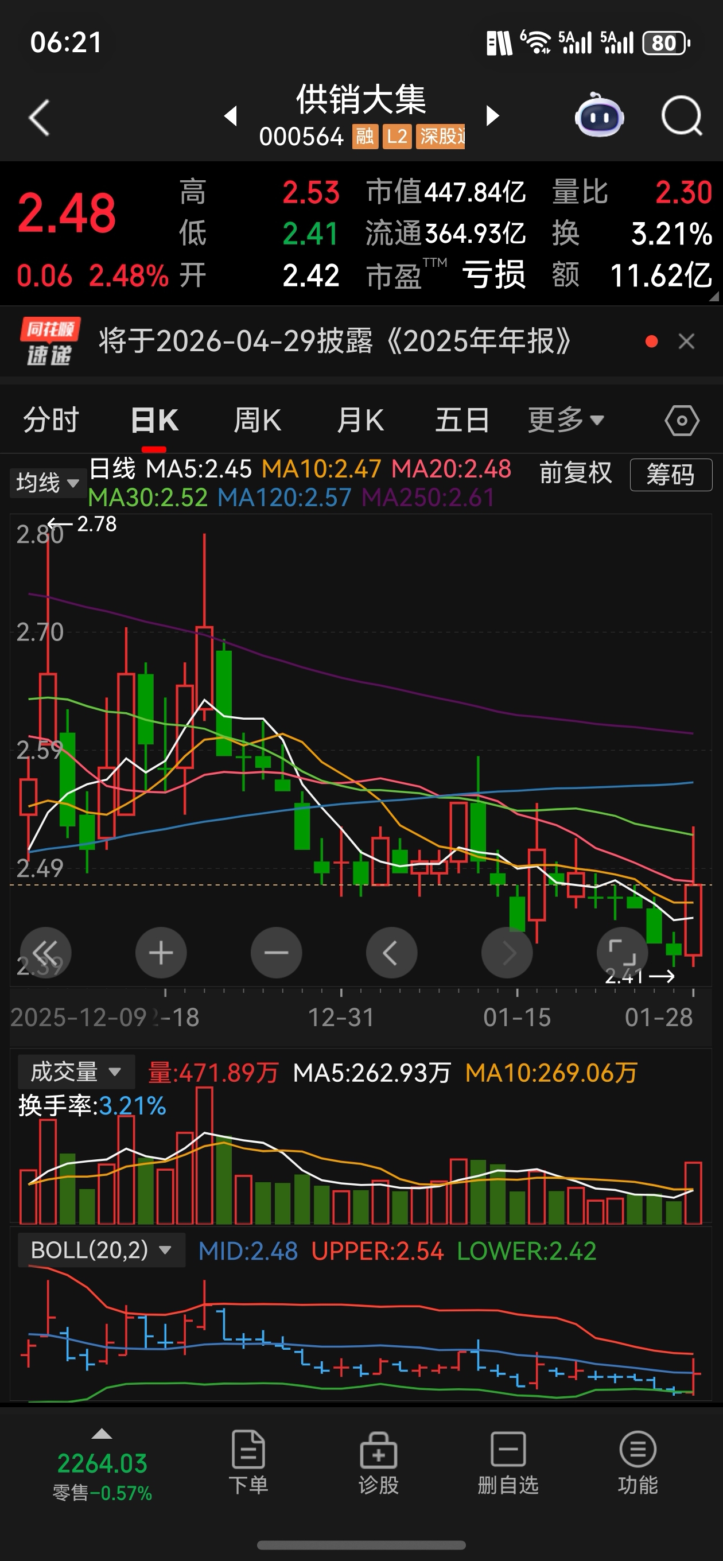Tap the 下单 order icon
Image resolution: width=723 pixels, height=1561 pixels.
click(x=248, y=1463)
